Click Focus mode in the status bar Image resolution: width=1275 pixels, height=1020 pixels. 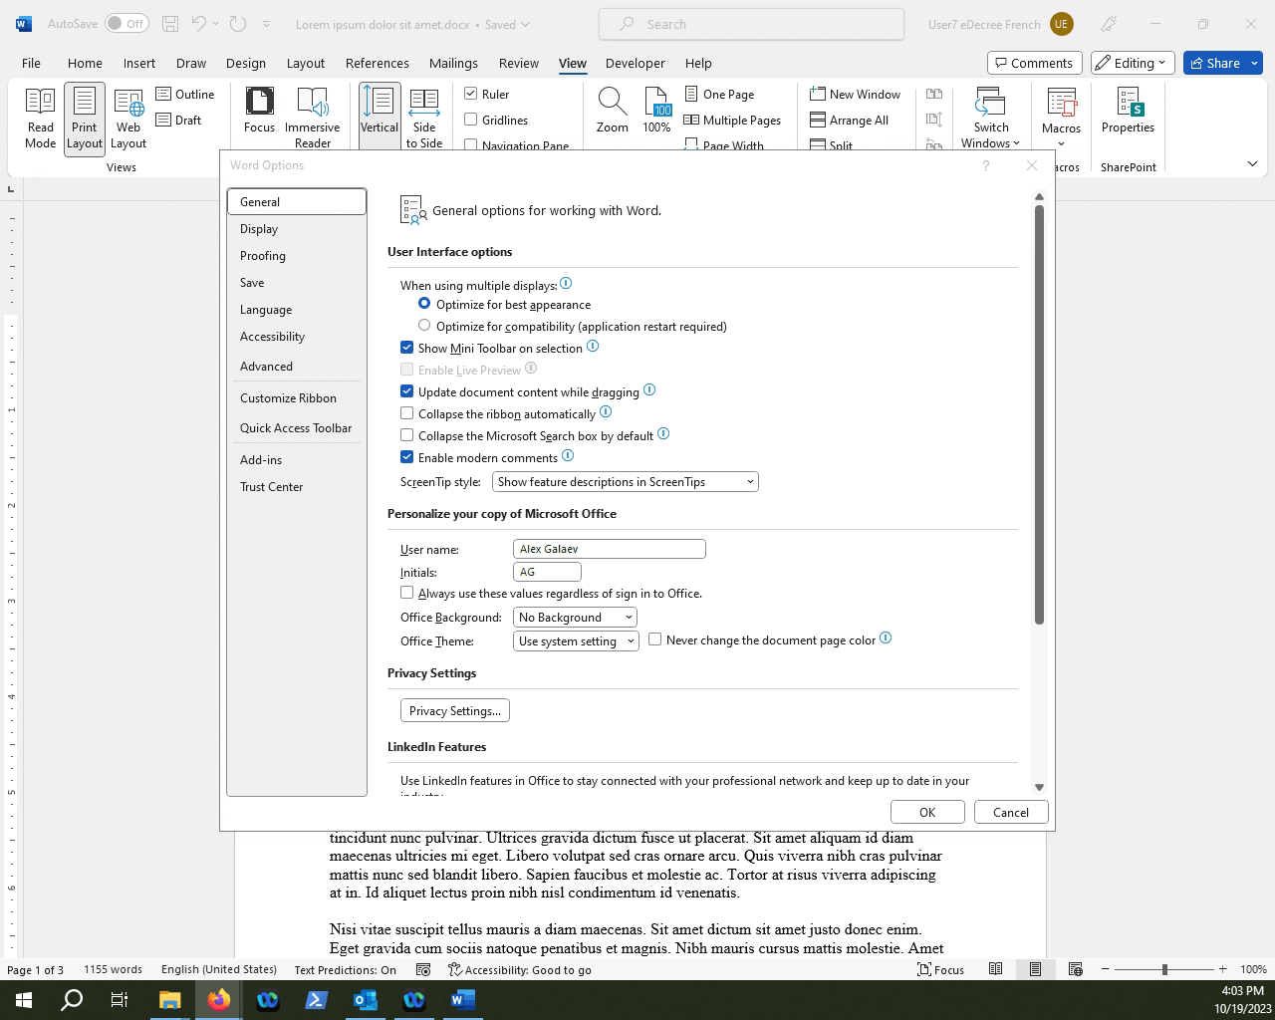click(940, 969)
